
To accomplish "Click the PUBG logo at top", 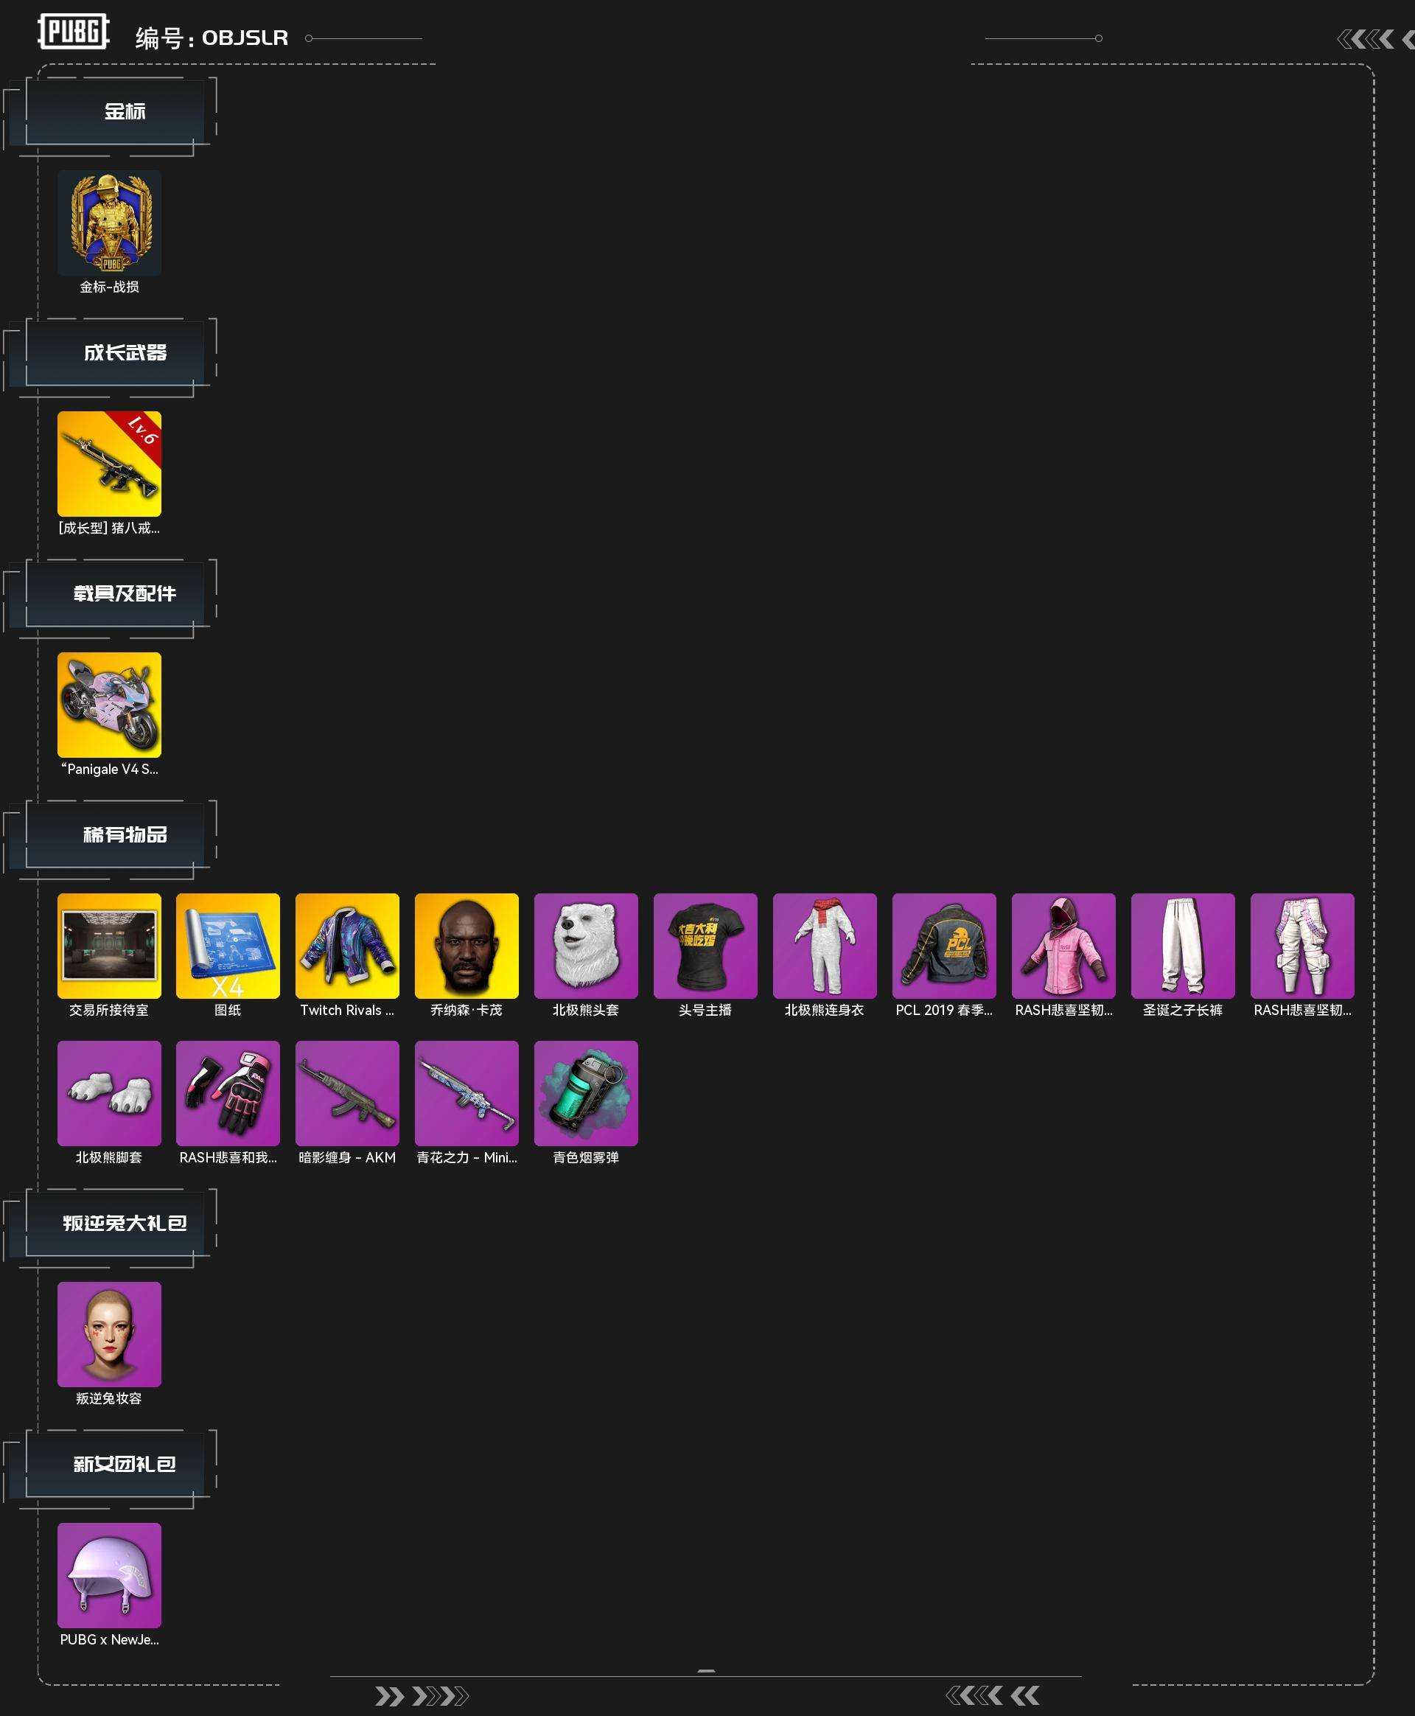I will tap(74, 32).
